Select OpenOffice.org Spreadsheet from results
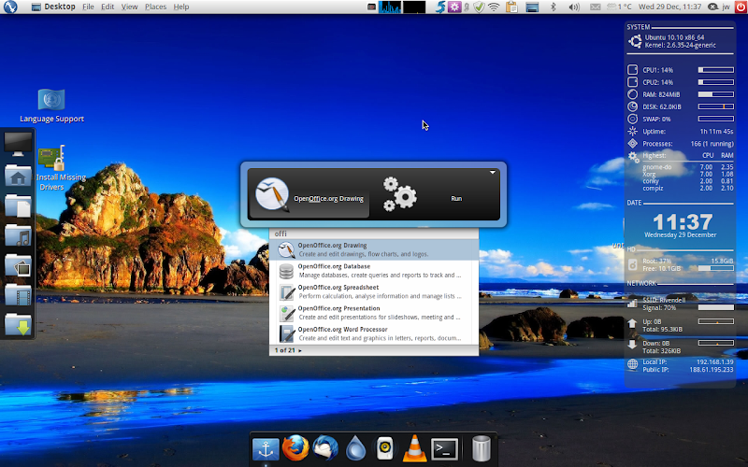 pyautogui.click(x=374, y=291)
